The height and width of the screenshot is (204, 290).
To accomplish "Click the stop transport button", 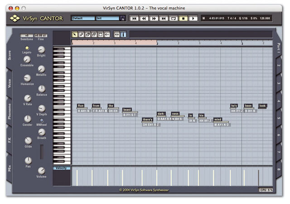I will pyautogui.click(x=183, y=18).
